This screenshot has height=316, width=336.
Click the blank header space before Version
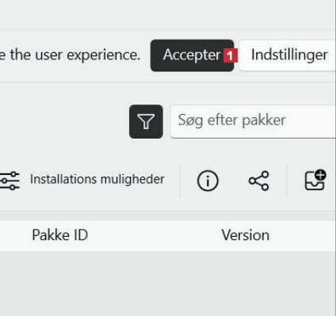coord(155,235)
